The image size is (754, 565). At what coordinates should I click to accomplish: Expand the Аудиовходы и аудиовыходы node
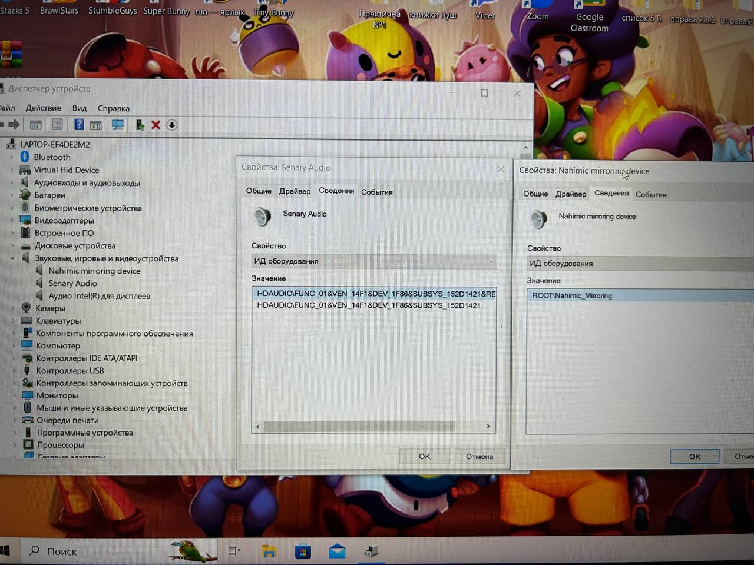tap(11, 182)
